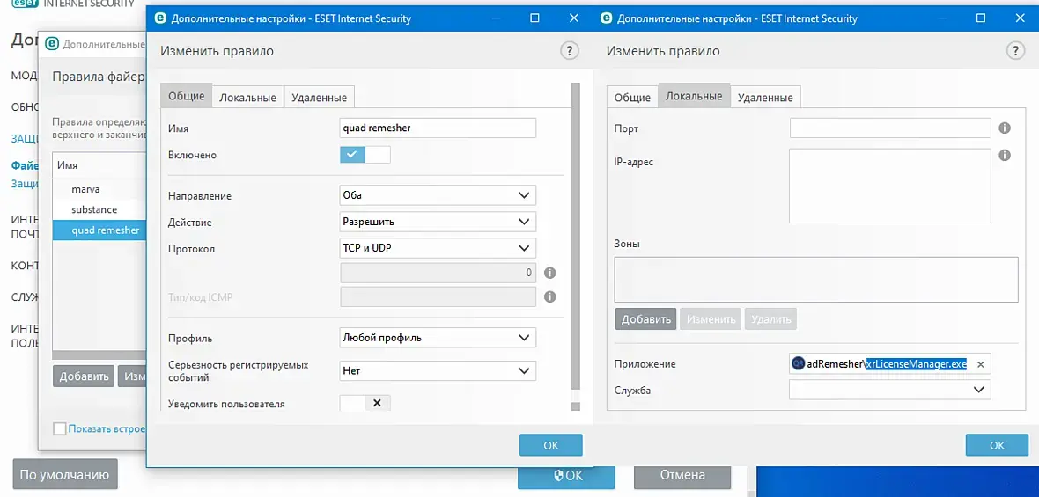This screenshot has height=497, width=1039.
Task: Click QR application icon in Приложение field
Action: (x=799, y=363)
